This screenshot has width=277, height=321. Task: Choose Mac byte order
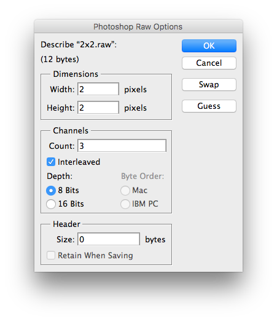(125, 191)
